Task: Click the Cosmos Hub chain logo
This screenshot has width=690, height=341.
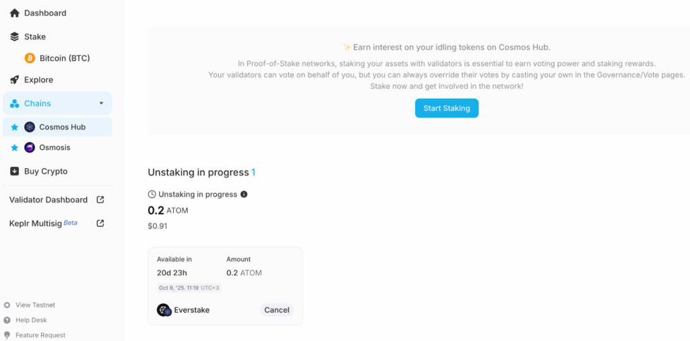Action: pyautogui.click(x=30, y=127)
